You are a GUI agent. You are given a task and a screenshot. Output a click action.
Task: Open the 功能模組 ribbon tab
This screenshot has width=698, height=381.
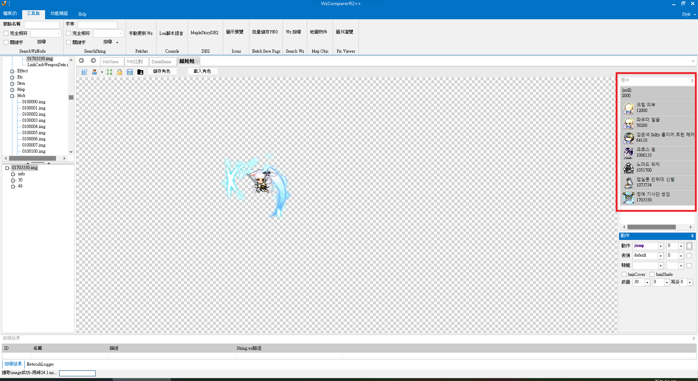pos(59,14)
